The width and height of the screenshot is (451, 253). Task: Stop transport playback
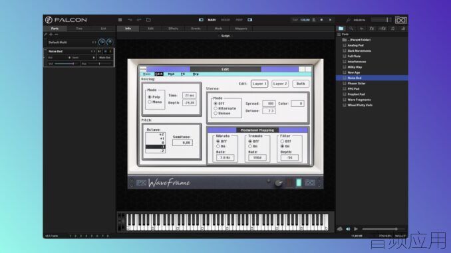point(321,20)
